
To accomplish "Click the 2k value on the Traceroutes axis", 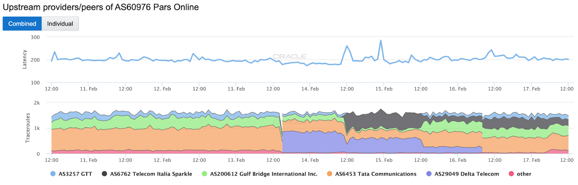I will click(36, 102).
